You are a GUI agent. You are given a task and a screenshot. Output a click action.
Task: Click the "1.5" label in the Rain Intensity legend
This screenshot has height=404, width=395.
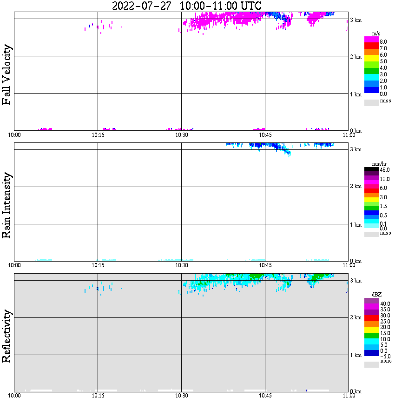point(383,206)
